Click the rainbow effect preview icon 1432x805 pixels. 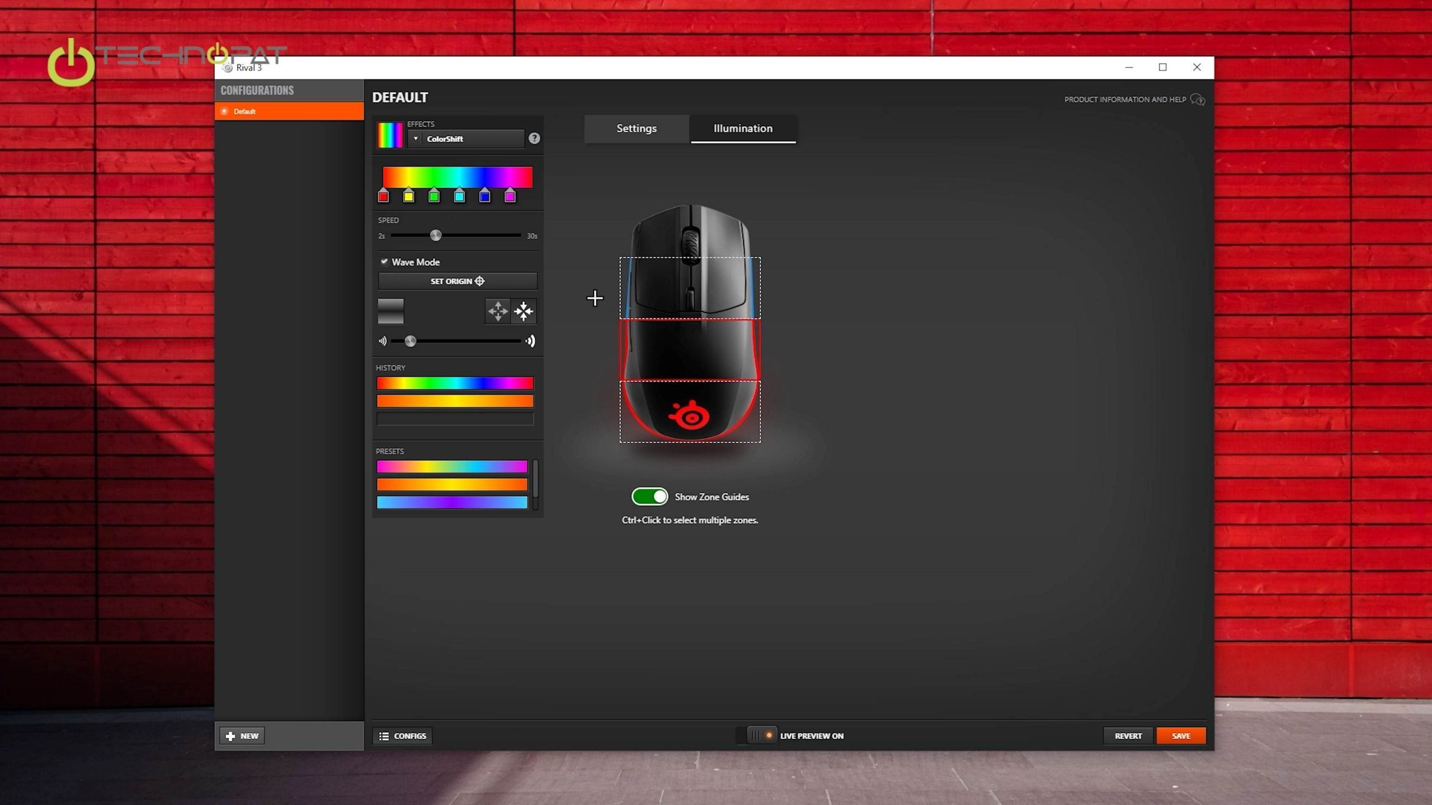(390, 135)
